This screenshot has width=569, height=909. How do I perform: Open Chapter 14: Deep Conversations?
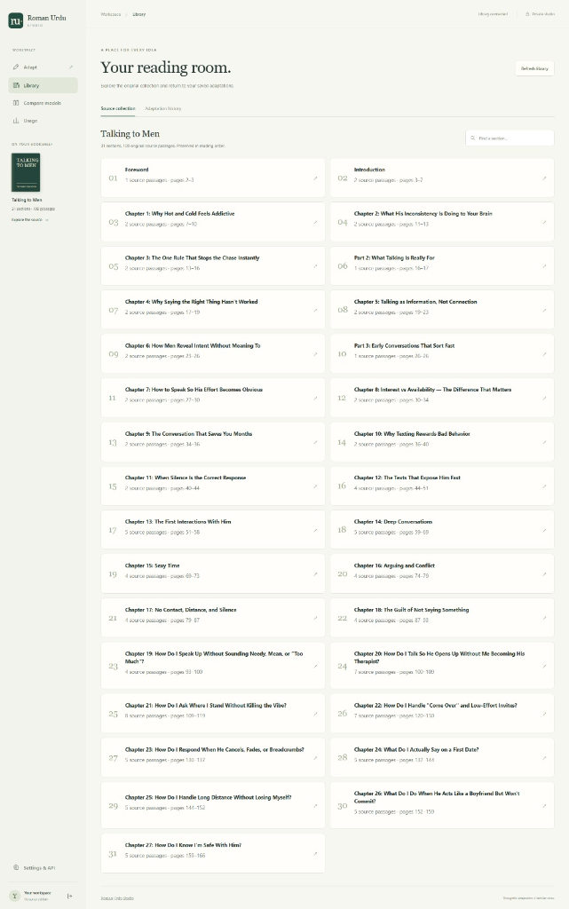pyautogui.click(x=442, y=530)
